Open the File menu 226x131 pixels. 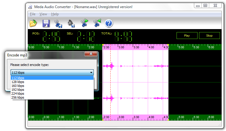pyautogui.click(x=33, y=14)
